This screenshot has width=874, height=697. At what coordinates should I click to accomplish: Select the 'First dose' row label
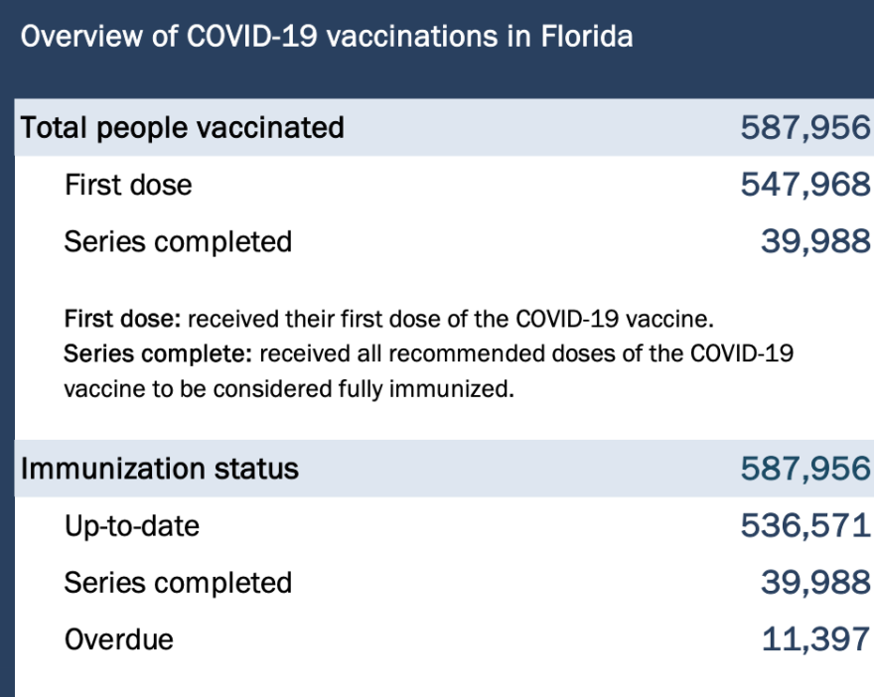coord(128,185)
